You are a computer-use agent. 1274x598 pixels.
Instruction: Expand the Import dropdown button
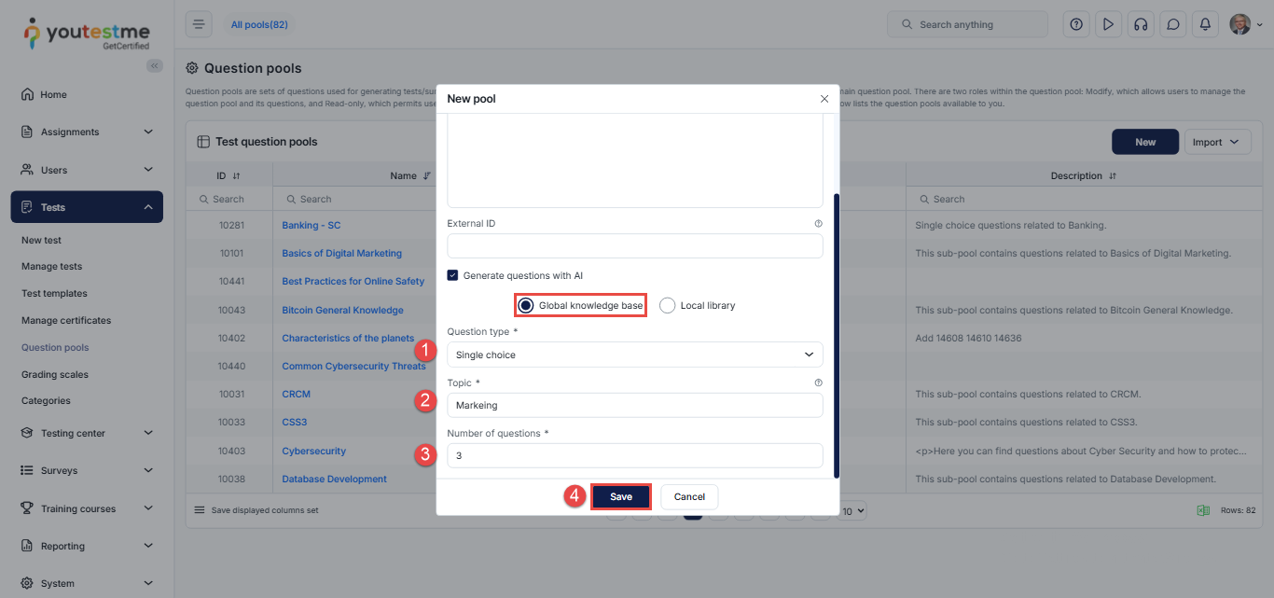(x=1217, y=142)
